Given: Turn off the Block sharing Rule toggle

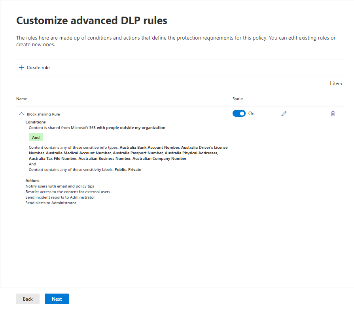Looking at the screenshot, I should click(239, 114).
